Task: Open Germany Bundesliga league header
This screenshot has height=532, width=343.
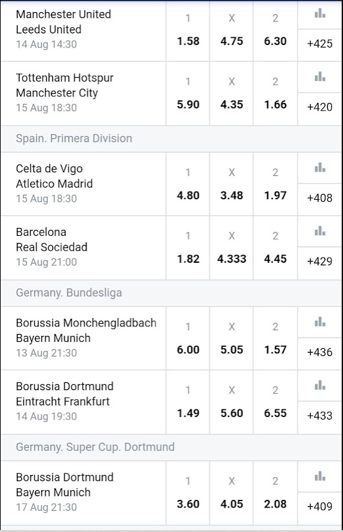Action: [171, 293]
